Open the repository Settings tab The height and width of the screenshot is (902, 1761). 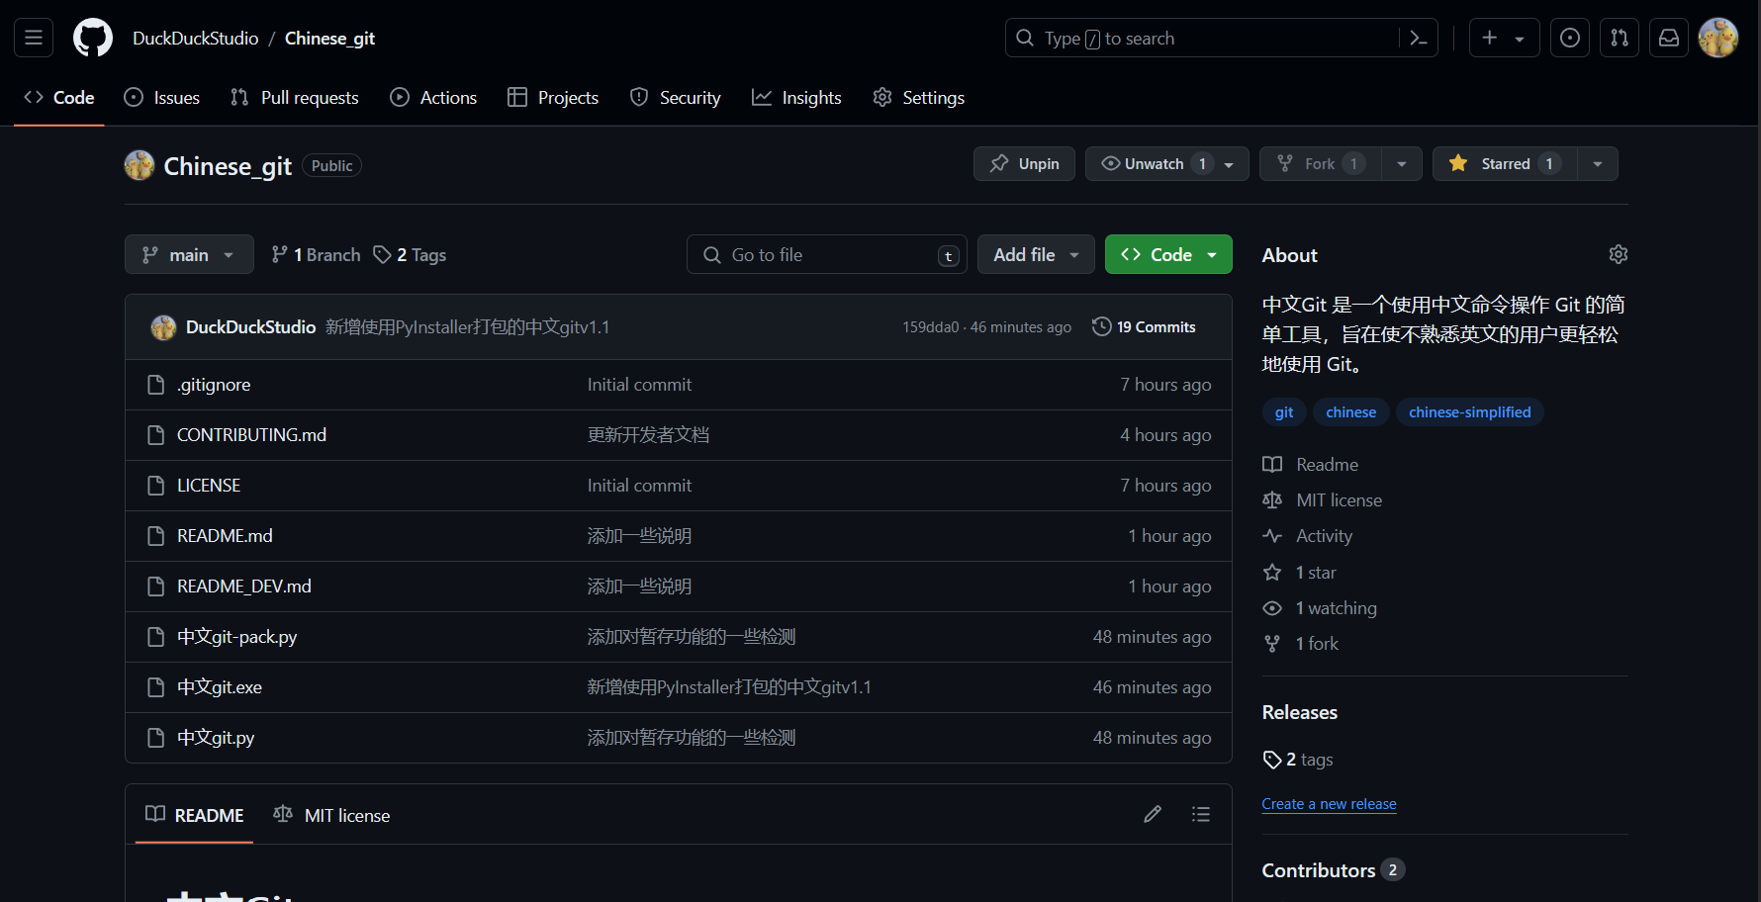[919, 97]
